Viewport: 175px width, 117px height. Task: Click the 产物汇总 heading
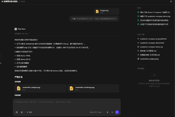19,77
